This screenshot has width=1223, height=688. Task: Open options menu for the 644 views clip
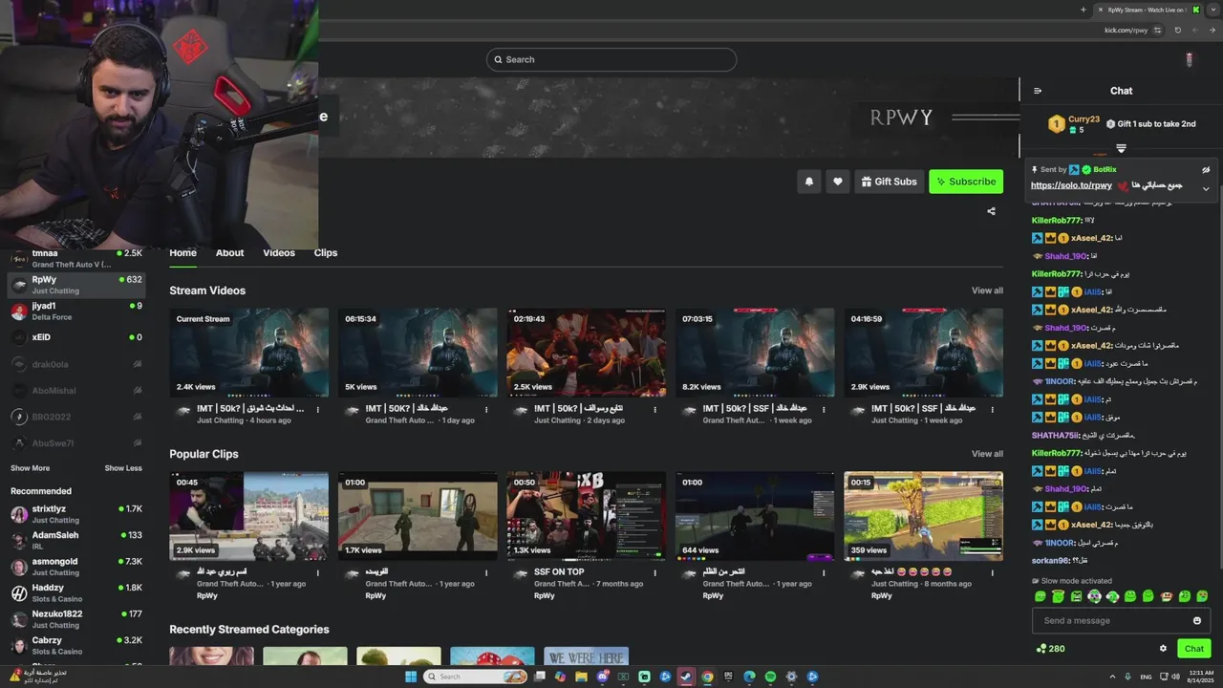click(824, 573)
